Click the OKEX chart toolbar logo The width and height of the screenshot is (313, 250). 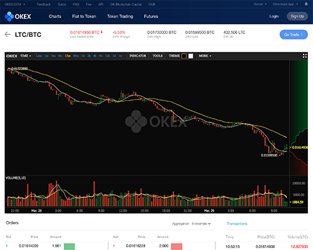[x=12, y=56]
